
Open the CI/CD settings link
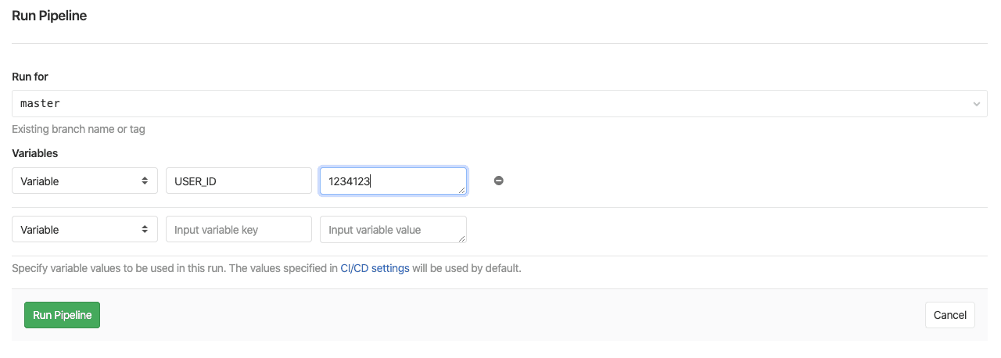pos(375,268)
